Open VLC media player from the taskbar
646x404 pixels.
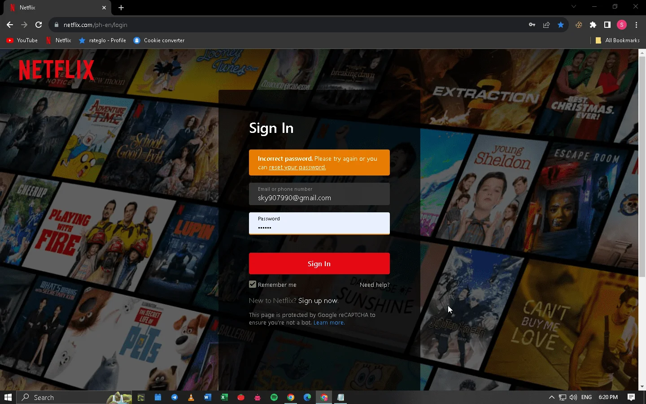pos(191,397)
